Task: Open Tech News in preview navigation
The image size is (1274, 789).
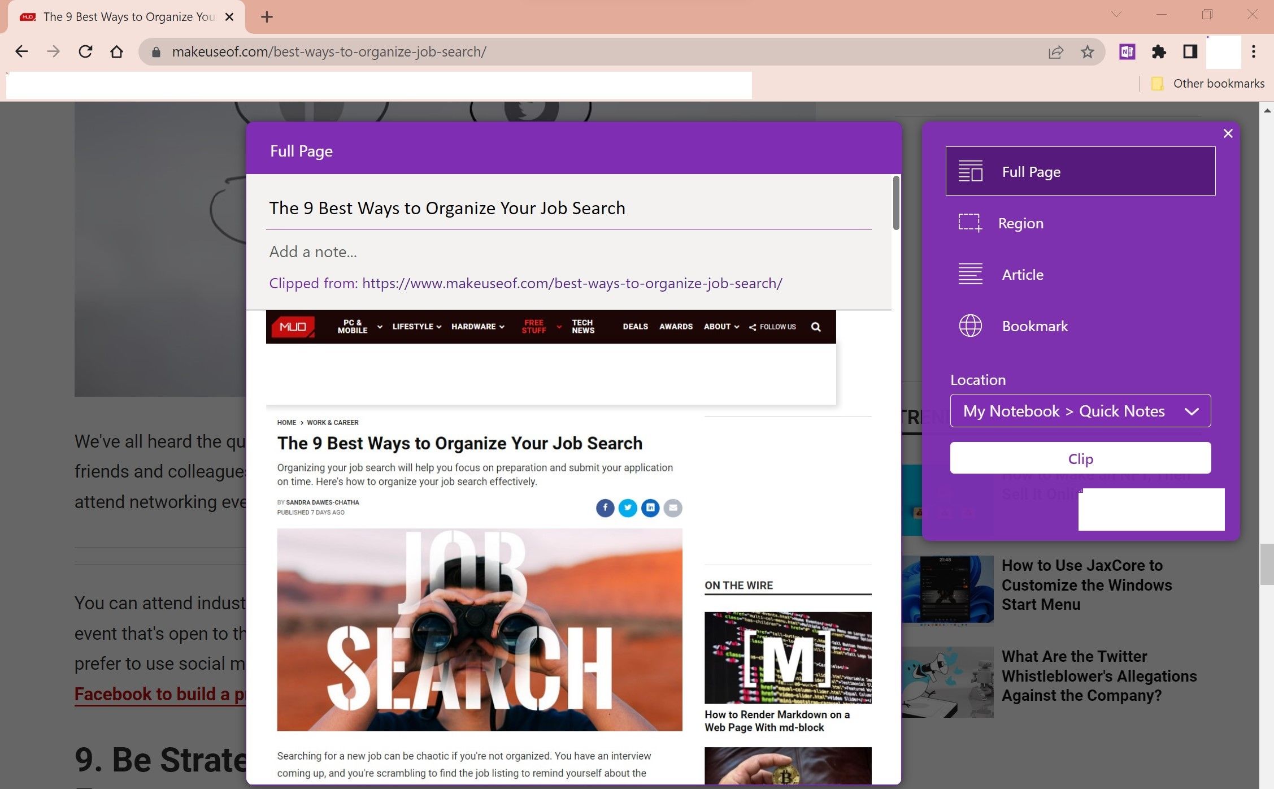Action: [582, 327]
